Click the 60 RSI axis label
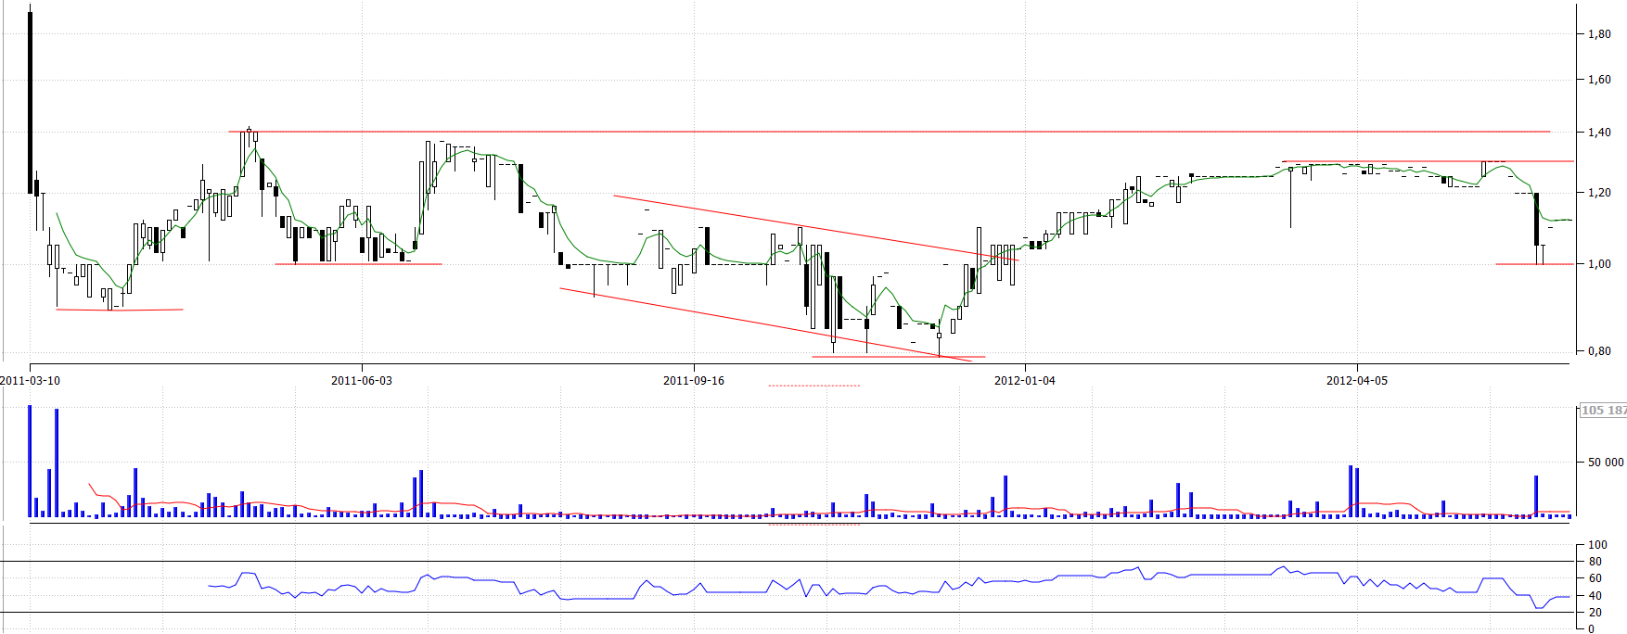 pos(1595,578)
